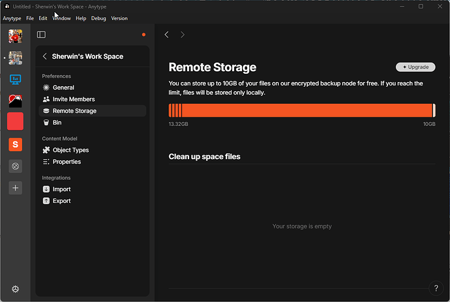Toggle the sidebar panel icon
Viewport: 450px width, 302px height.
coord(41,35)
